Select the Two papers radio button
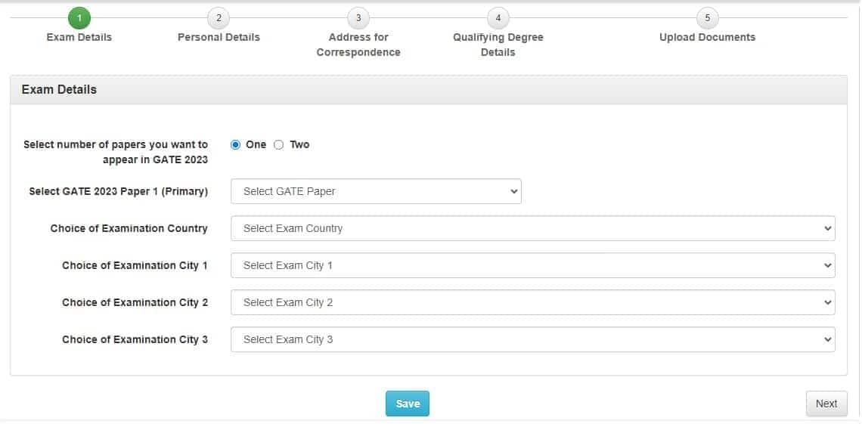862x424 pixels. tap(279, 145)
